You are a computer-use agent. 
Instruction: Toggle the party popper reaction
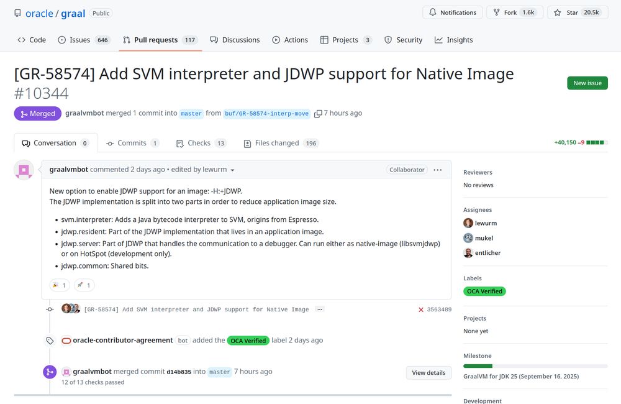point(60,285)
